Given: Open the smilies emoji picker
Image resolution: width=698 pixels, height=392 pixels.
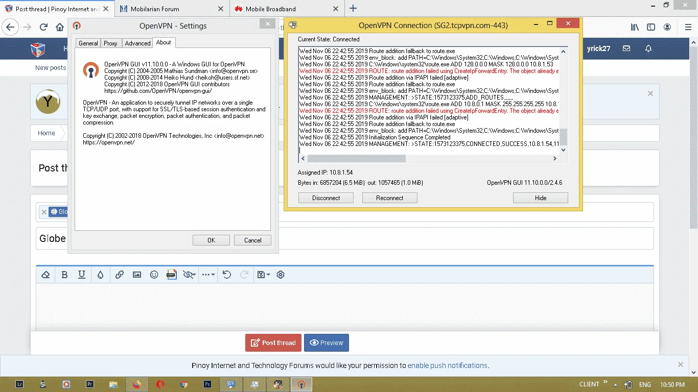Looking at the screenshot, I should click(154, 275).
